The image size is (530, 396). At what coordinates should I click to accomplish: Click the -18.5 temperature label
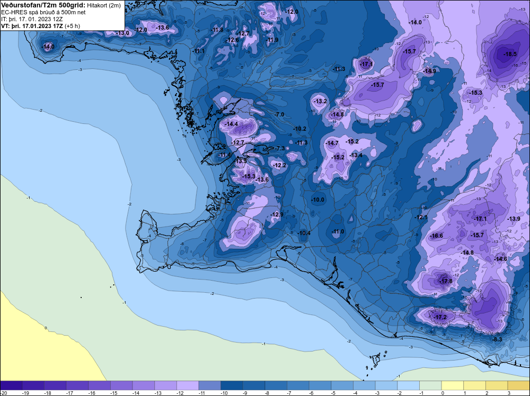[x=510, y=54]
